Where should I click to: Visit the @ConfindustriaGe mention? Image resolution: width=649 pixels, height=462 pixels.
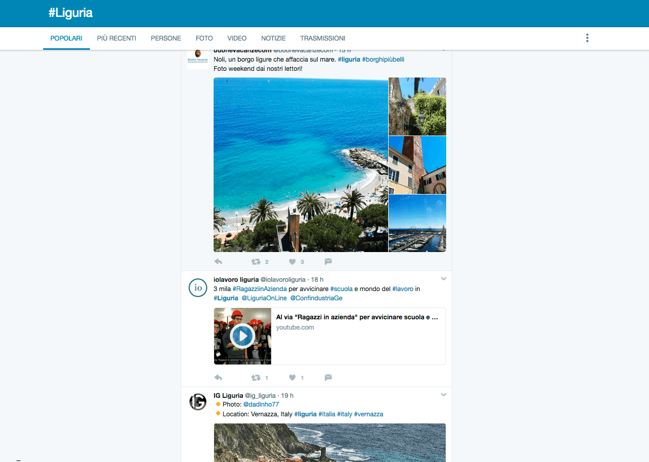tap(316, 298)
